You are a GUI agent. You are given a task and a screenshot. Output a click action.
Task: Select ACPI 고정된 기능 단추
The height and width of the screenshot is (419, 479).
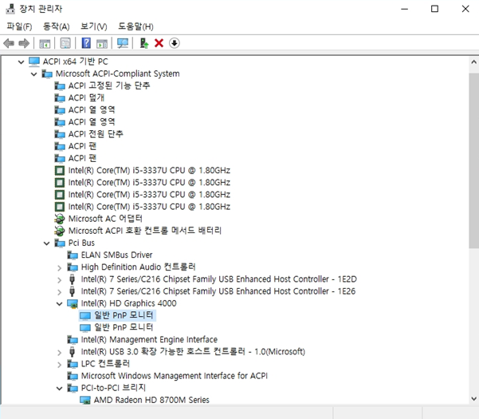pyautogui.click(x=109, y=85)
